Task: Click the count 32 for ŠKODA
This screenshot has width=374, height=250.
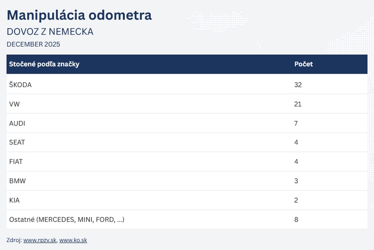Action: click(298, 84)
